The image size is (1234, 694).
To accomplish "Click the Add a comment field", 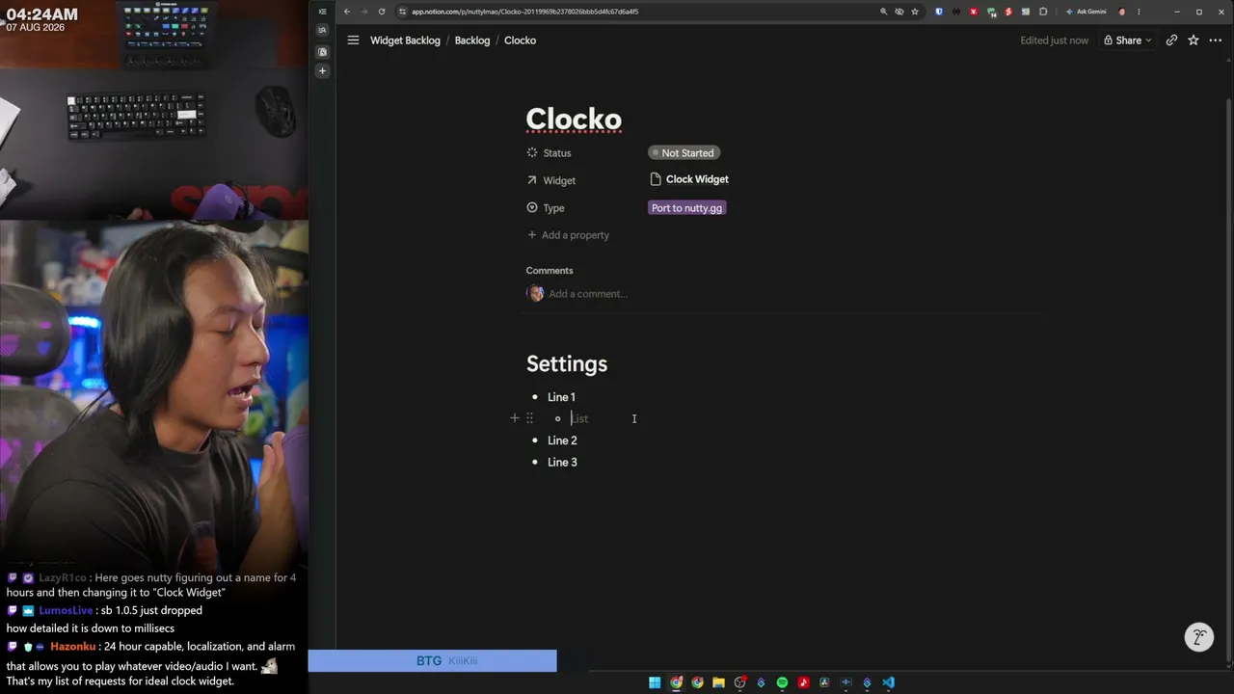I will (588, 294).
